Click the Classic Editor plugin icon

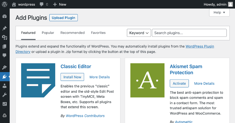(x=38, y=80)
